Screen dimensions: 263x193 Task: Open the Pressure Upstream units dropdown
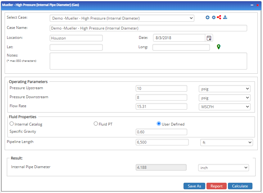[224, 89]
